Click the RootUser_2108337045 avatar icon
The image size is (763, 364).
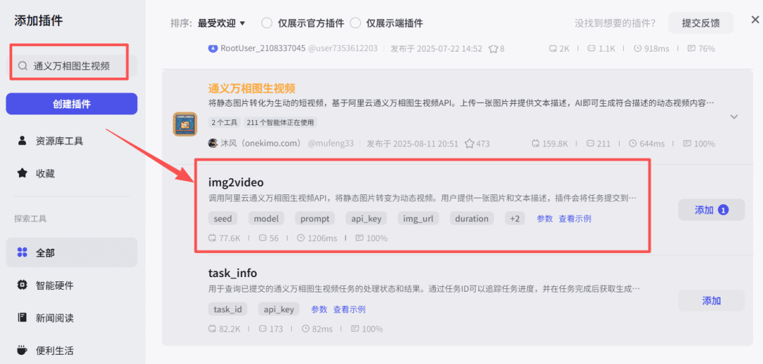pyautogui.click(x=213, y=48)
